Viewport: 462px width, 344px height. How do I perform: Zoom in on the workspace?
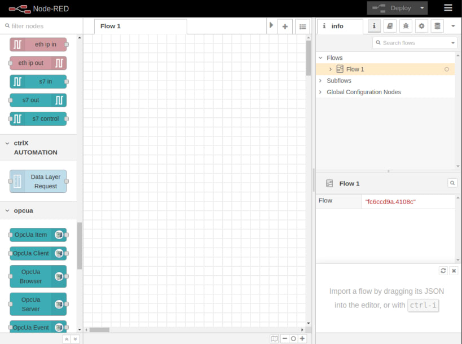(302, 339)
